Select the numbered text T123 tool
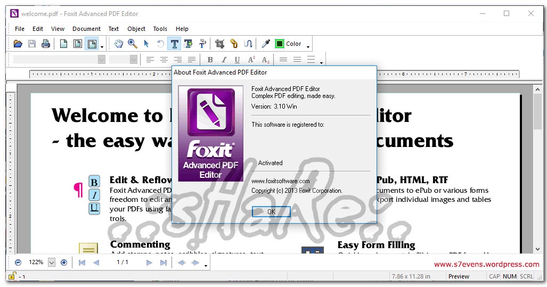547x287 pixels. 202,44
